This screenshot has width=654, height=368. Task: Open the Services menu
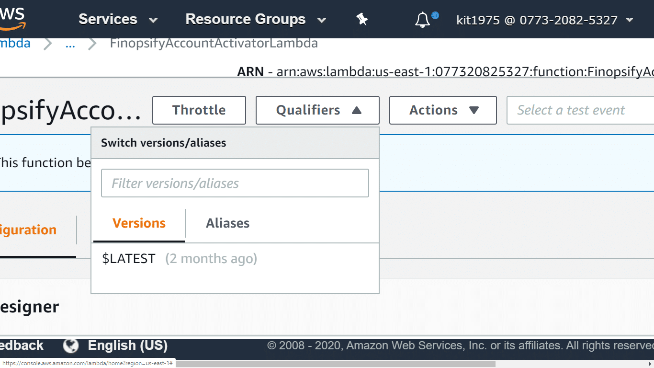[108, 19]
